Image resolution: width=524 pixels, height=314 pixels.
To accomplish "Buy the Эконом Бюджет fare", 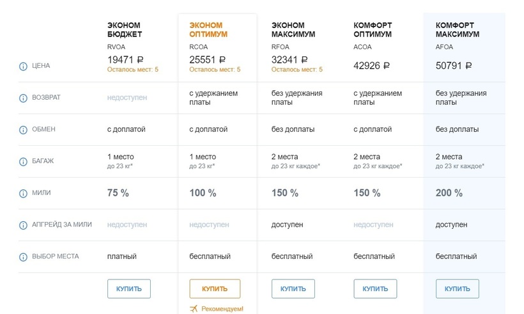I will [x=129, y=288].
